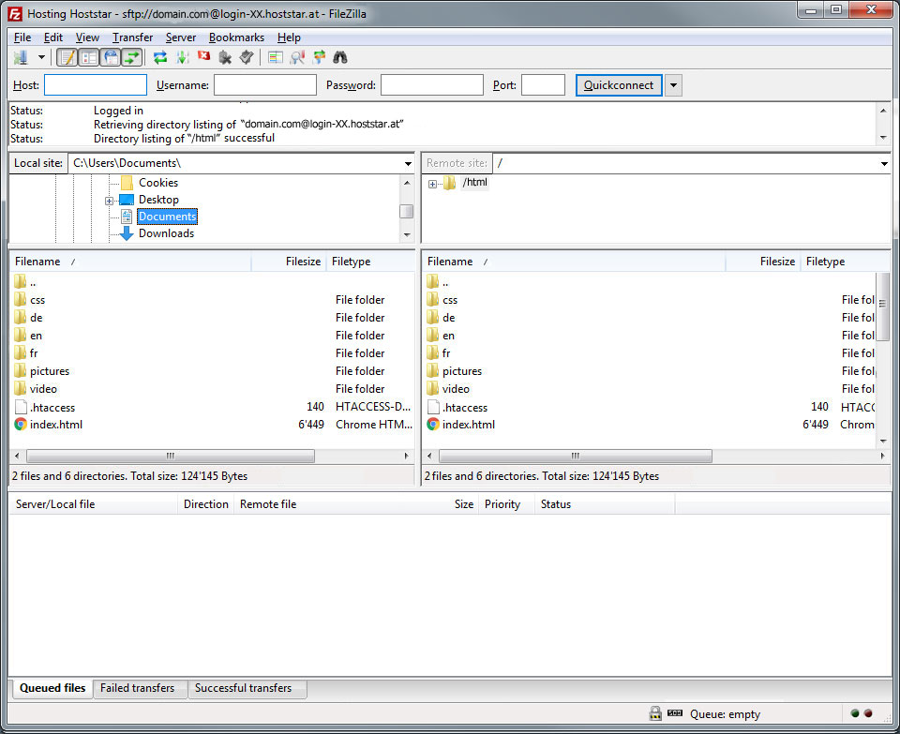The width and height of the screenshot is (900, 734).
Task: Reconnect to the last server
Action: pos(247,57)
